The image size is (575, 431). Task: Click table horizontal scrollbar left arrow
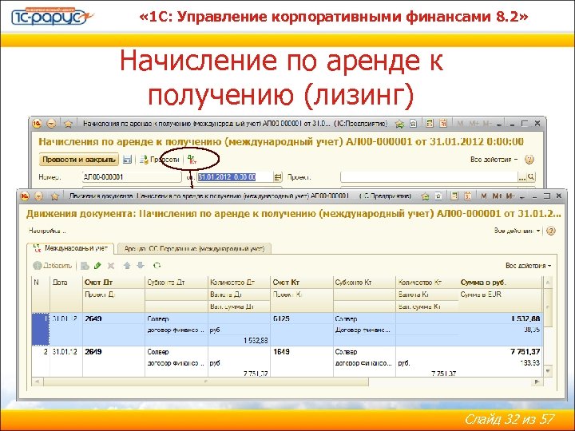point(37,382)
